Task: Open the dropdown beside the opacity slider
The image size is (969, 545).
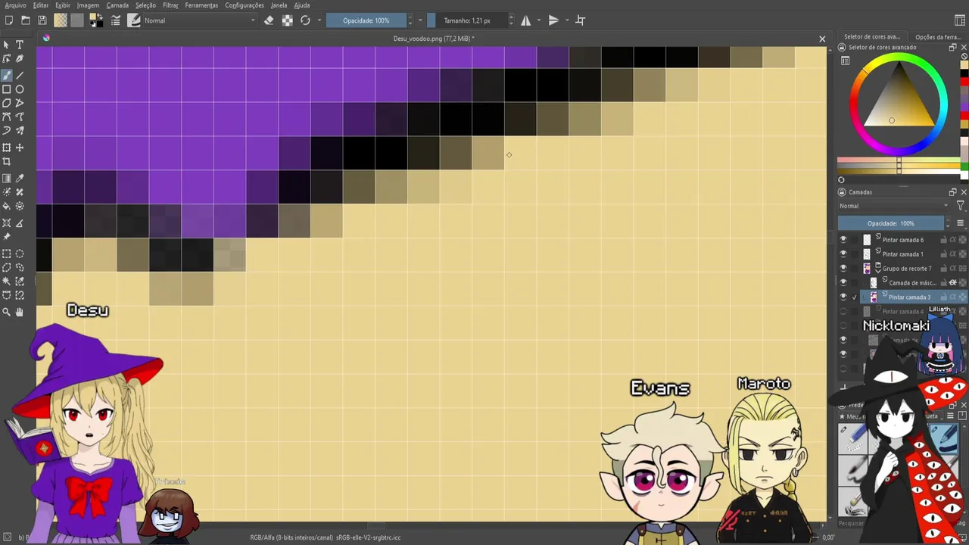Action: 420,20
